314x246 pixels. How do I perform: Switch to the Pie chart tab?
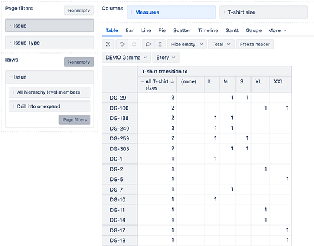162,30
